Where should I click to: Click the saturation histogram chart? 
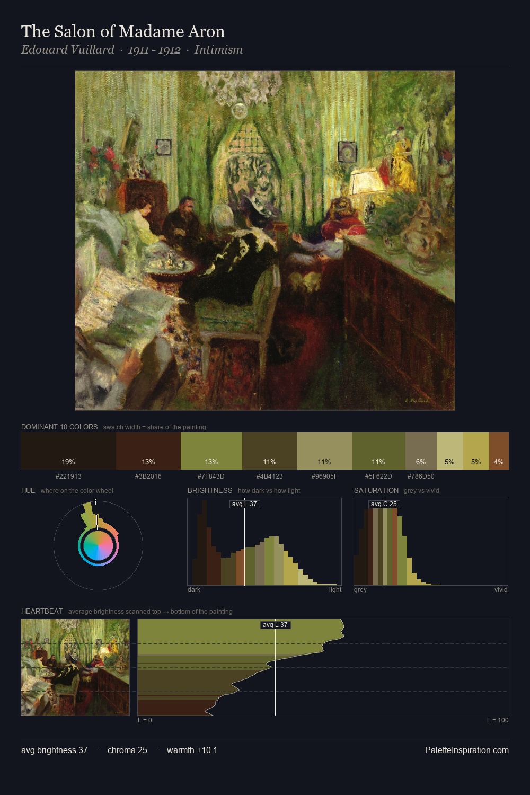click(x=431, y=542)
